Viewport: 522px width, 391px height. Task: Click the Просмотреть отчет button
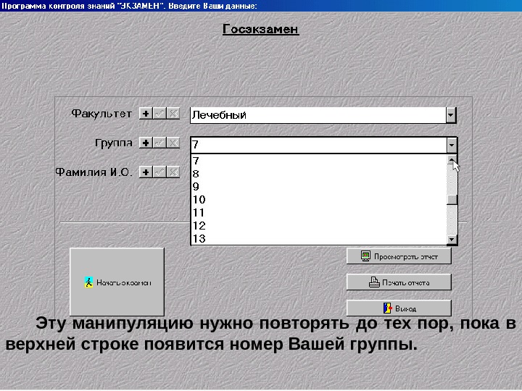click(x=399, y=256)
